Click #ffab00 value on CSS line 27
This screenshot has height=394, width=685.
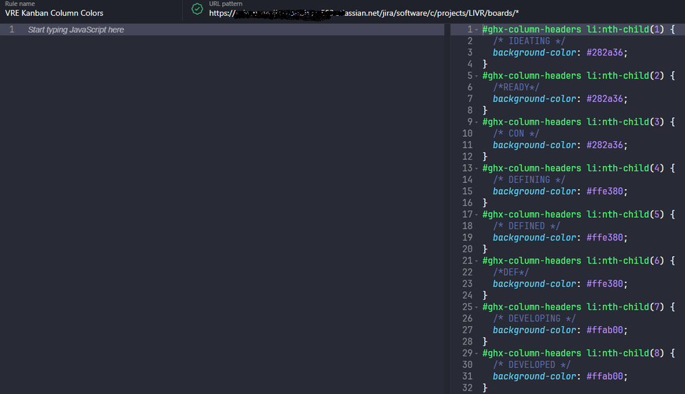click(x=605, y=330)
